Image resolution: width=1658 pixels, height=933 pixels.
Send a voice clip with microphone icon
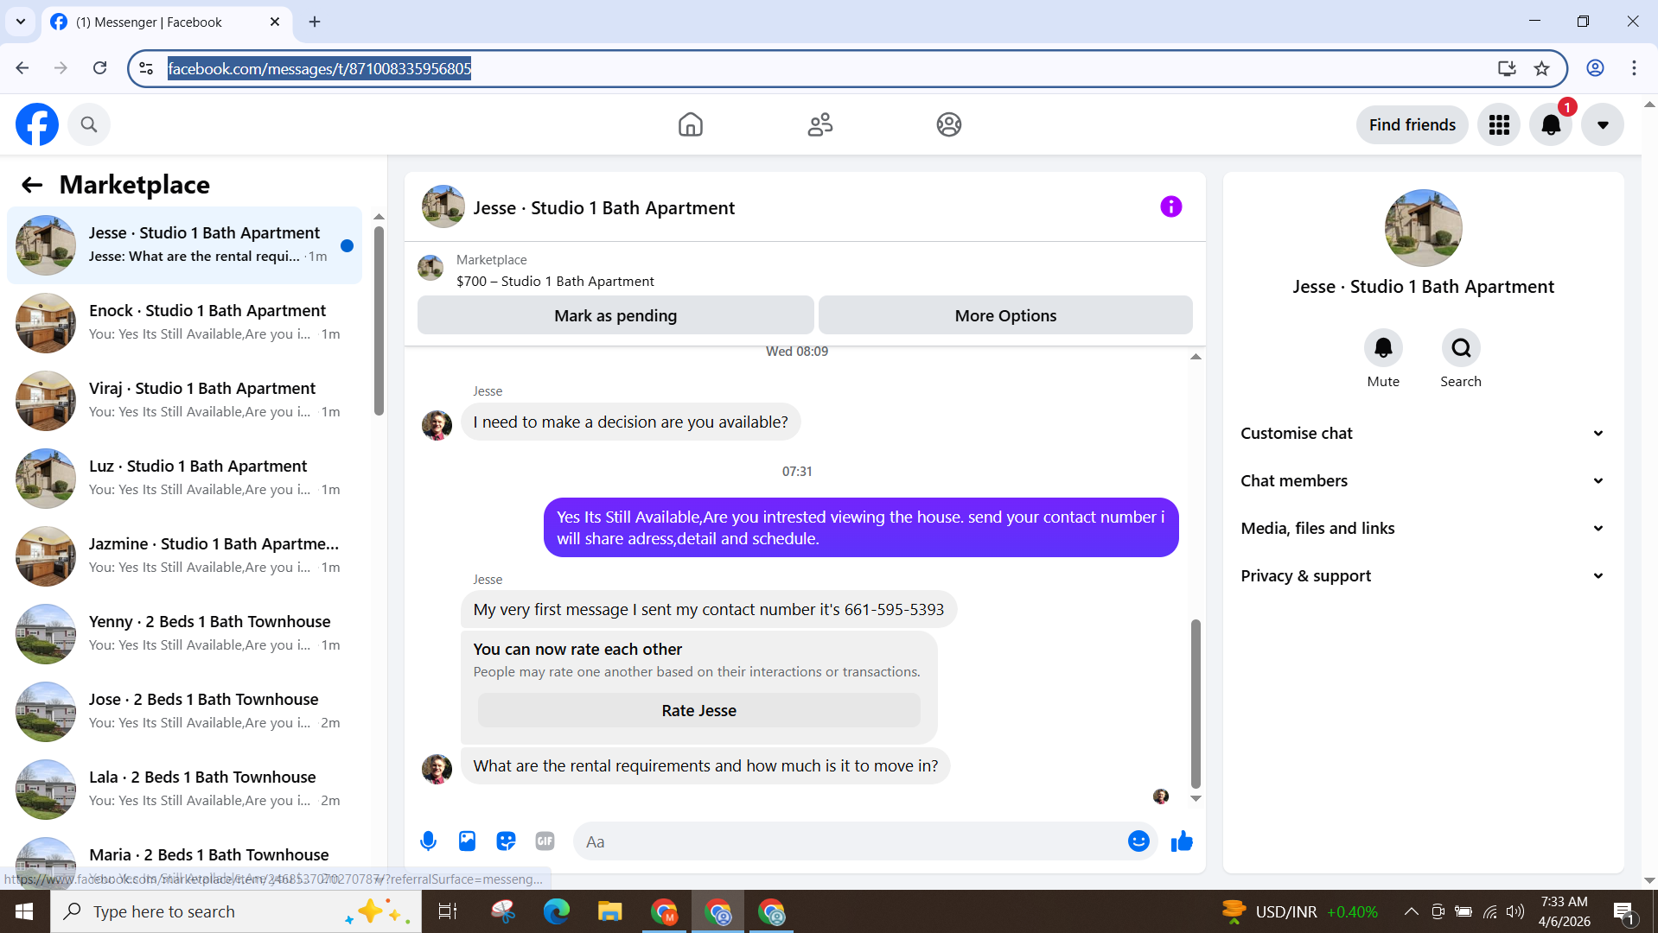pos(428,841)
